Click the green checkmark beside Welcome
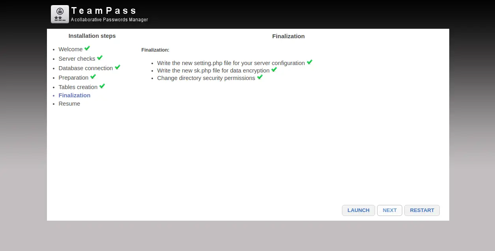This screenshot has height=251, width=495. (87, 48)
